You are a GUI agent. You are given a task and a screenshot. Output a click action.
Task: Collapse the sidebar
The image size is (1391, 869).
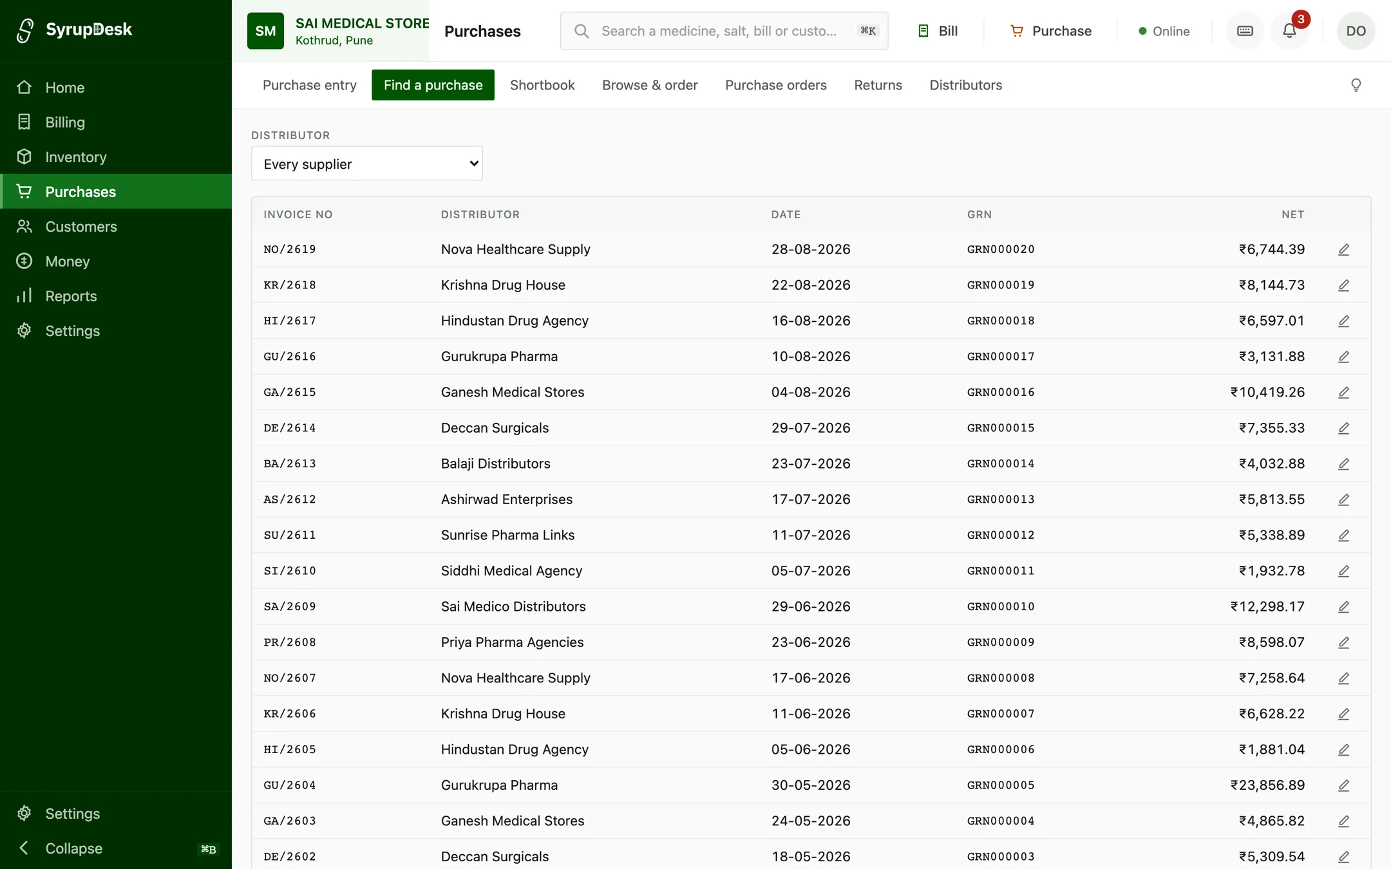tap(116, 848)
